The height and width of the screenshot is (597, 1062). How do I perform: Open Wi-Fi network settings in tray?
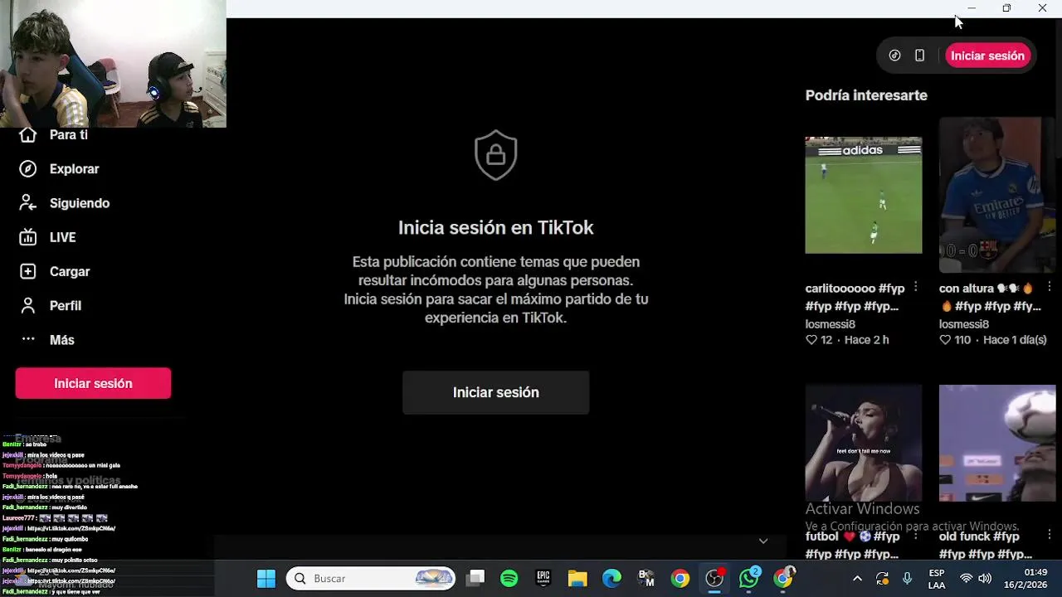966,579
